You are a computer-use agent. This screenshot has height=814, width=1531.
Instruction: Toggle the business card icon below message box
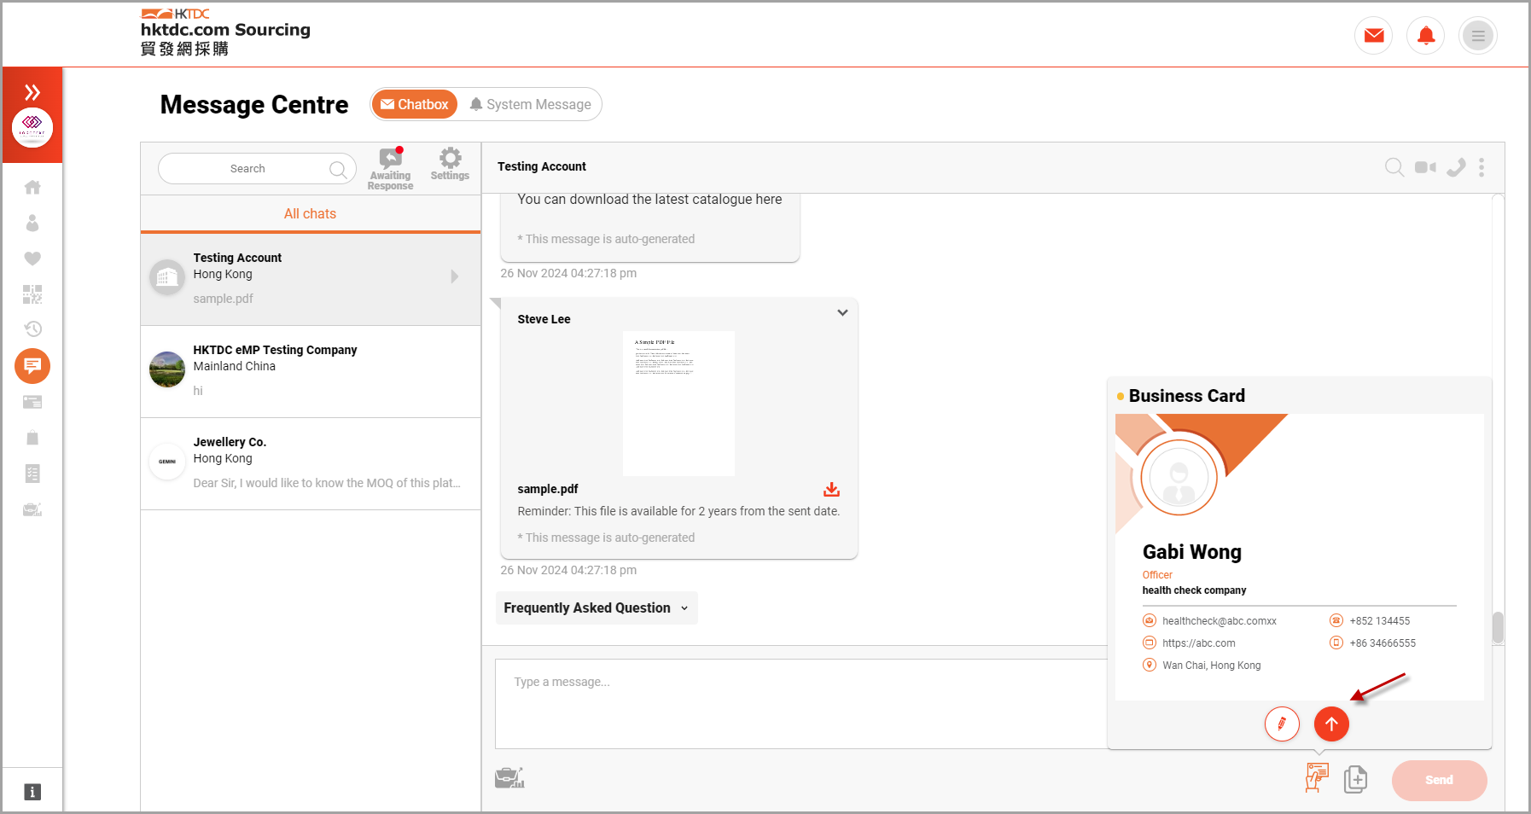click(1317, 777)
